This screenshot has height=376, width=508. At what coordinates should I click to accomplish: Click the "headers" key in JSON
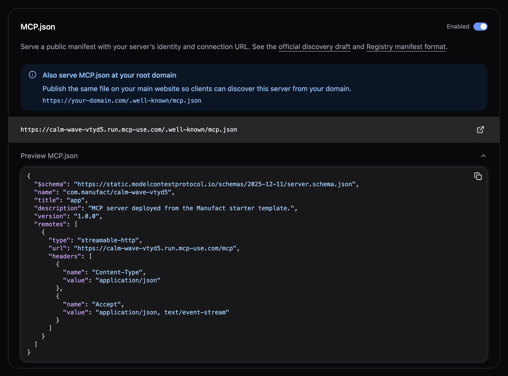(65, 256)
